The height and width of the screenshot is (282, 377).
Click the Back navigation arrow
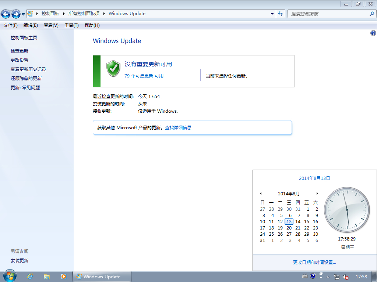(6, 14)
